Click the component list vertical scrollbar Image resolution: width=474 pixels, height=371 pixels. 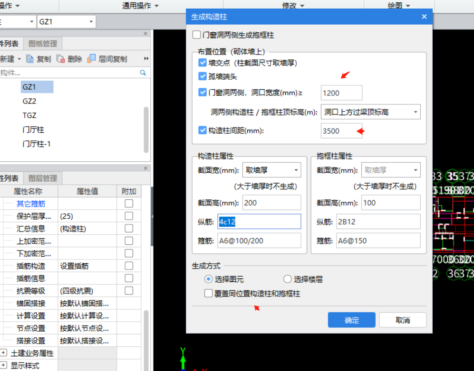146,130
